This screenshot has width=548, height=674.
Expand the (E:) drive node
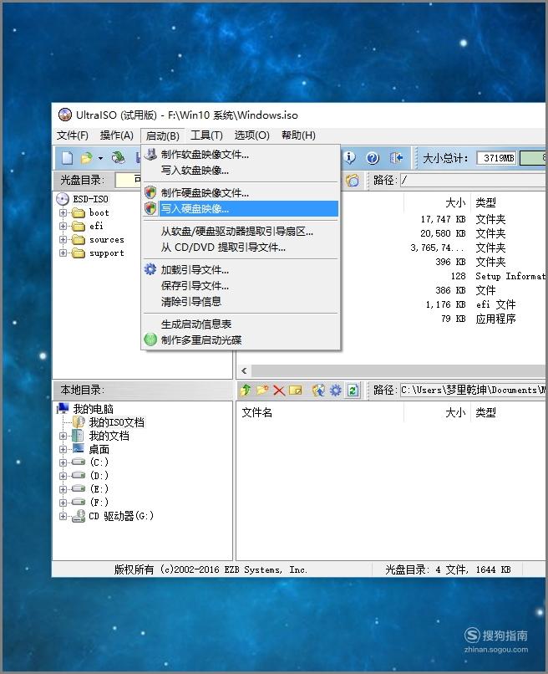(63, 489)
